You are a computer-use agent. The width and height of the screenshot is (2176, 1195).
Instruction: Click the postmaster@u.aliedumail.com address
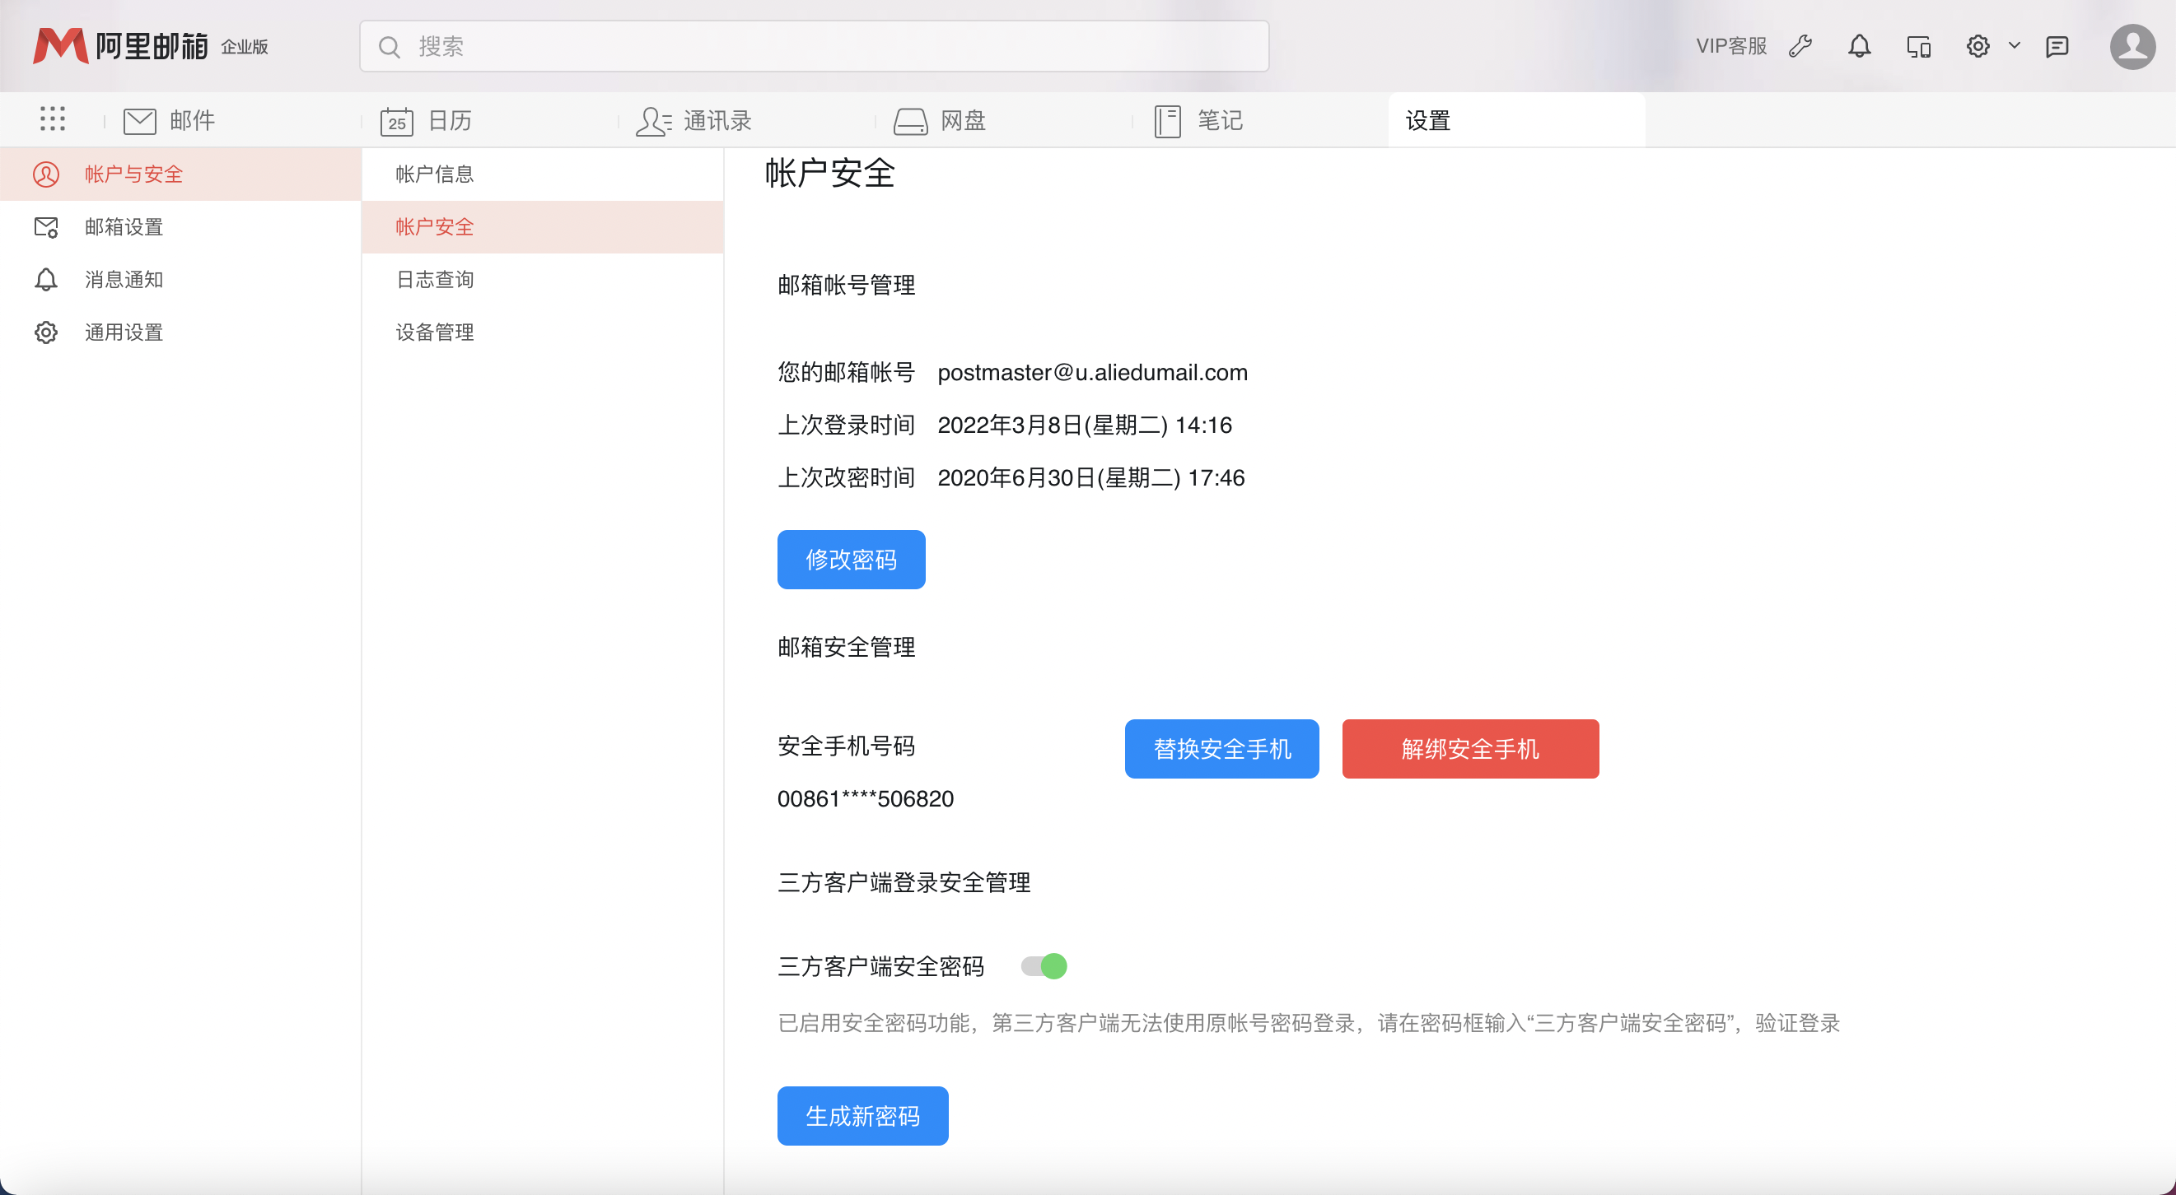[1092, 372]
